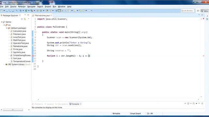Image resolution: width=209 pixels, height=117 pixels.
Task: Click the New file toolbar icon
Action: point(1,11)
